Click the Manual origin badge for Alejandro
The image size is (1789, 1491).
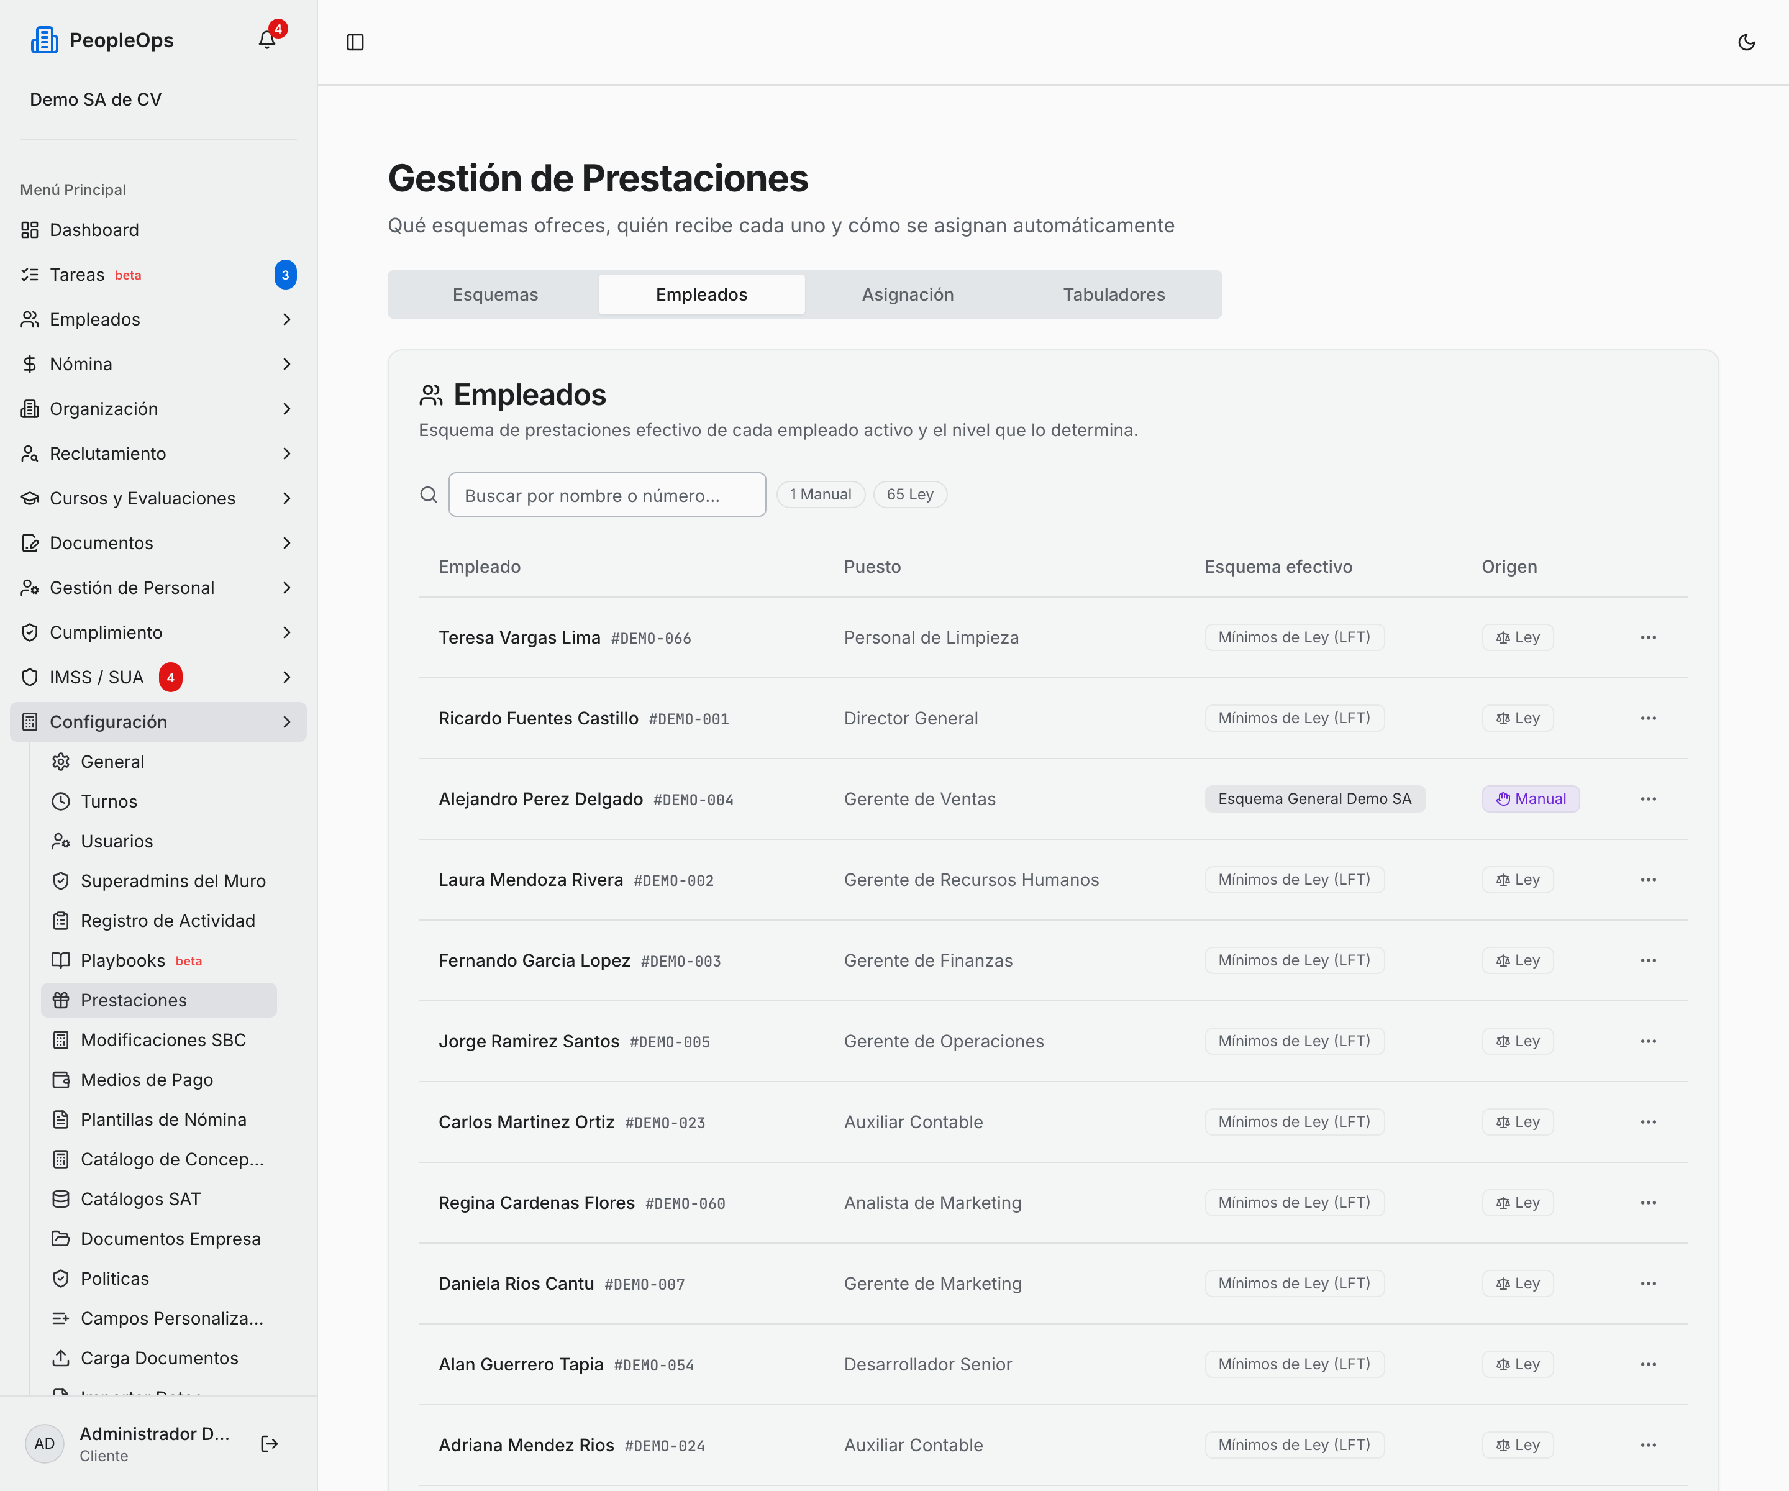click(1530, 799)
